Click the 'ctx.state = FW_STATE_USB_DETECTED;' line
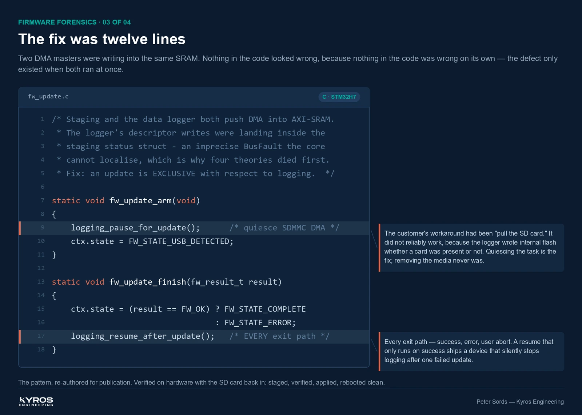 pos(152,241)
